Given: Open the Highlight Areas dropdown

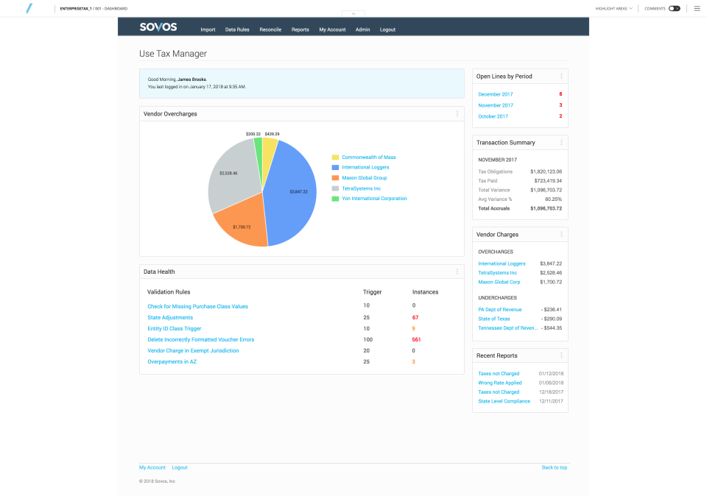Looking at the screenshot, I should pyautogui.click(x=615, y=8).
